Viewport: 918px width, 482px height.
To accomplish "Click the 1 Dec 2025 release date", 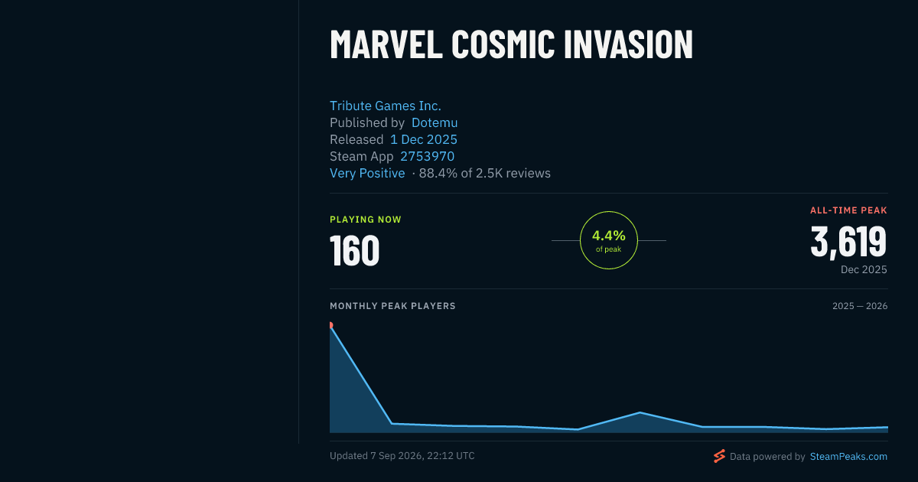I will coord(424,139).
